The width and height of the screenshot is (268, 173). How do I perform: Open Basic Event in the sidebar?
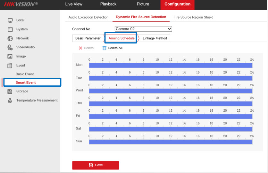click(x=25, y=74)
